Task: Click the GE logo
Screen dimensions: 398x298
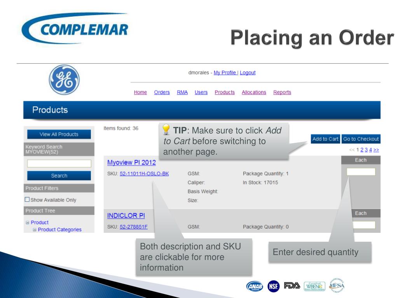Action: click(x=64, y=80)
